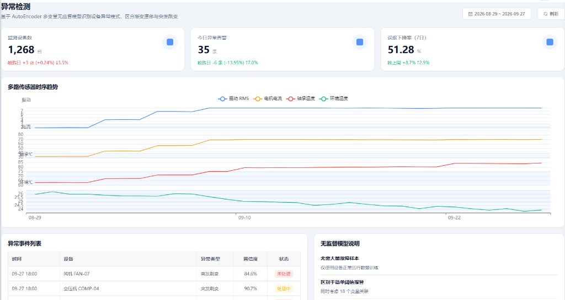Click the 90.7% confidence cell

coord(250,289)
